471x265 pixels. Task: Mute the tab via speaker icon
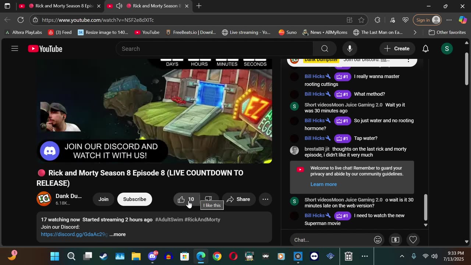click(119, 6)
